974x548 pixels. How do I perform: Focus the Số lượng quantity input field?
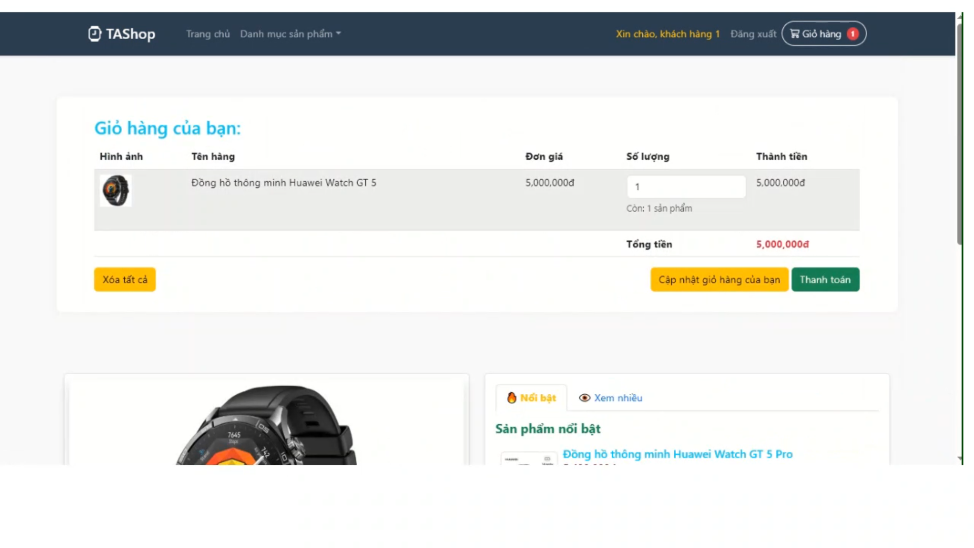click(686, 187)
